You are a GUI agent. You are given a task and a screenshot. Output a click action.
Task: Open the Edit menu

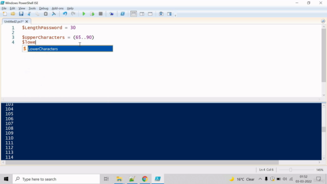pos(12,8)
